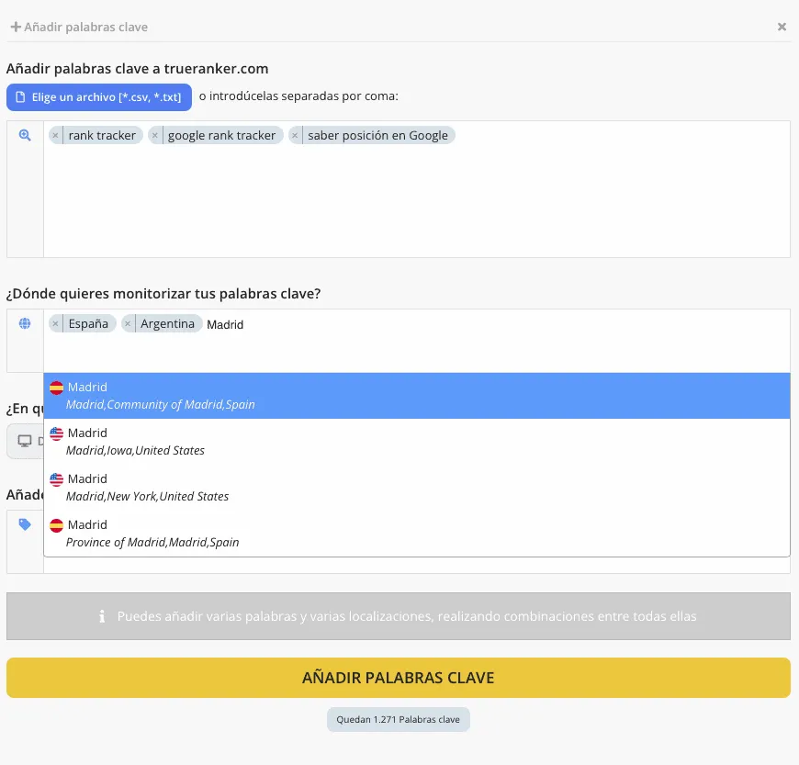Click the magnifier icon of keywords field
The height and width of the screenshot is (765, 799).
[25, 135]
